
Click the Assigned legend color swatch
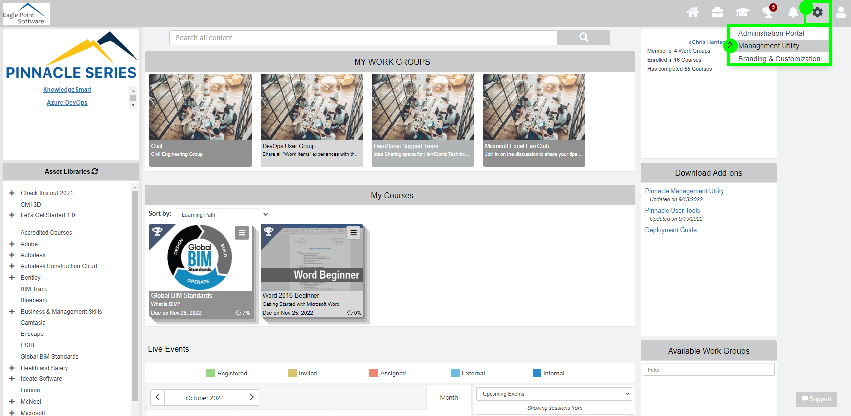coord(374,373)
